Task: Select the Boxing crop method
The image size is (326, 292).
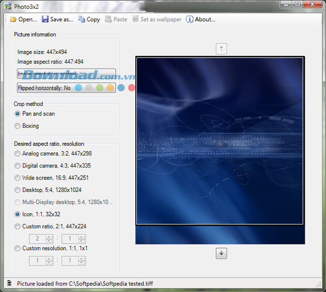Action: tap(18, 126)
